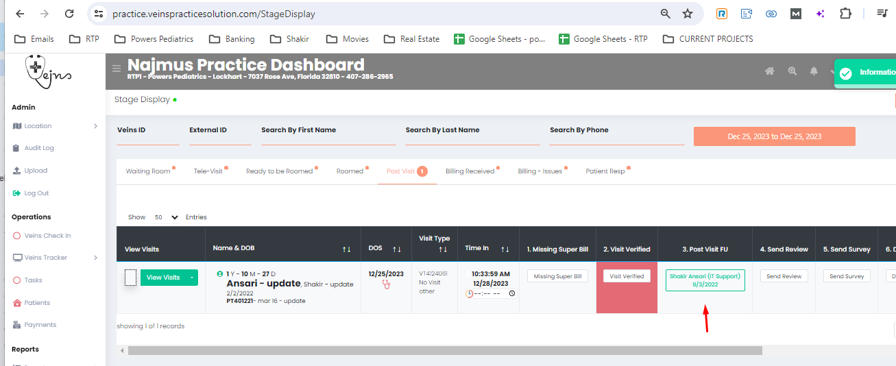Click the Search By First Name field
Viewport: 896px width, 366px height.
click(x=328, y=138)
